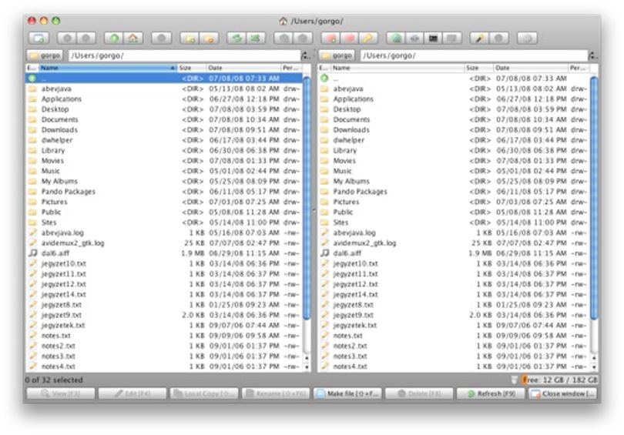Screen dimensions: 624x435
Task: Go to parent folder using green arrow icon
Action: click(x=114, y=38)
